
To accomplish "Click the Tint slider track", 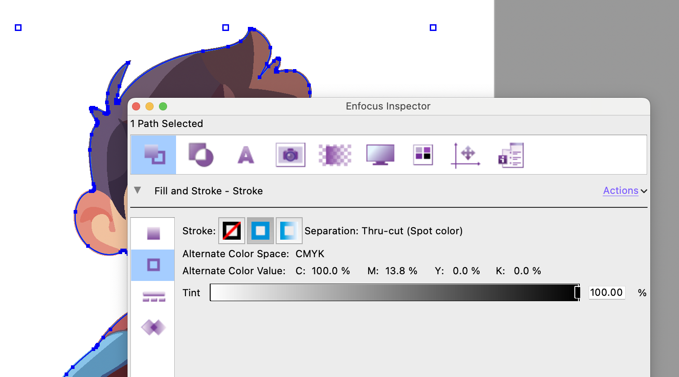I will [x=394, y=293].
